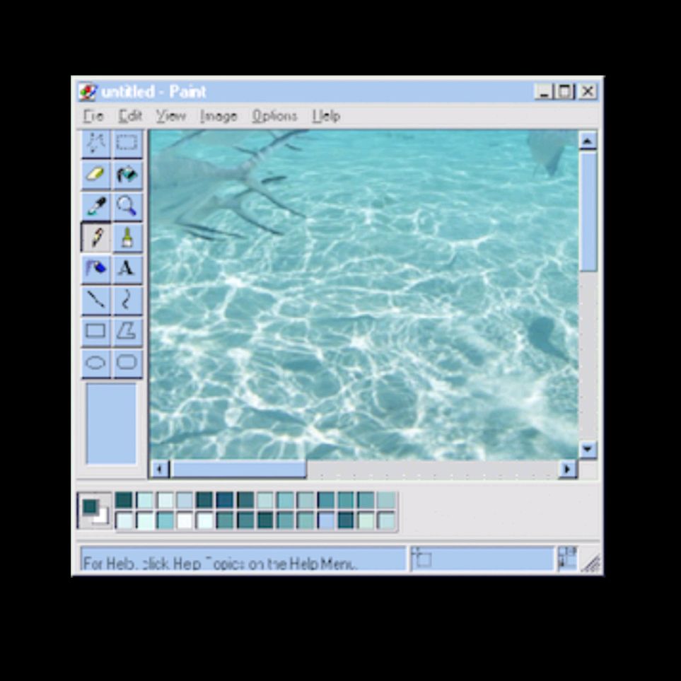Choose the last swatch in bottom palette row
The image size is (681, 681).
386,520
